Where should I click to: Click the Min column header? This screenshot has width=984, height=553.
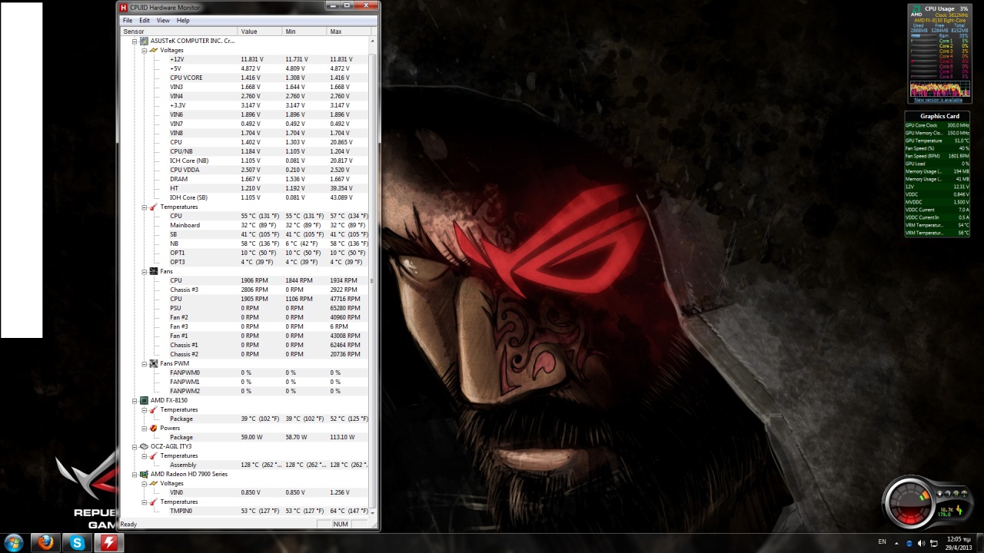(305, 31)
